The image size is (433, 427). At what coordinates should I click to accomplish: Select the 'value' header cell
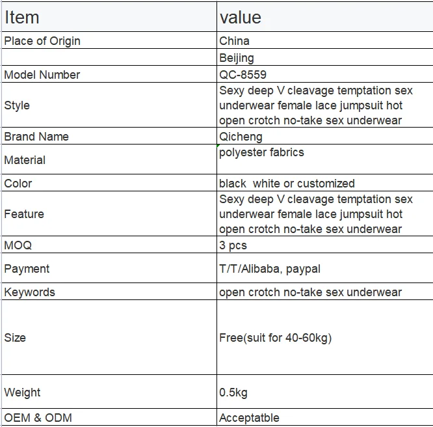325,16
